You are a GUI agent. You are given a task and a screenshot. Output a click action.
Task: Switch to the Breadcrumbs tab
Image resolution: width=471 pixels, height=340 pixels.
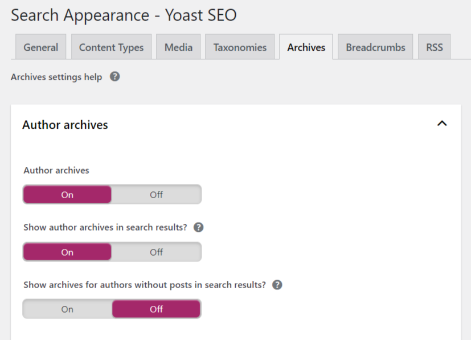coord(375,47)
